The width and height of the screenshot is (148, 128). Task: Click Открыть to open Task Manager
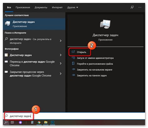pos(81,52)
